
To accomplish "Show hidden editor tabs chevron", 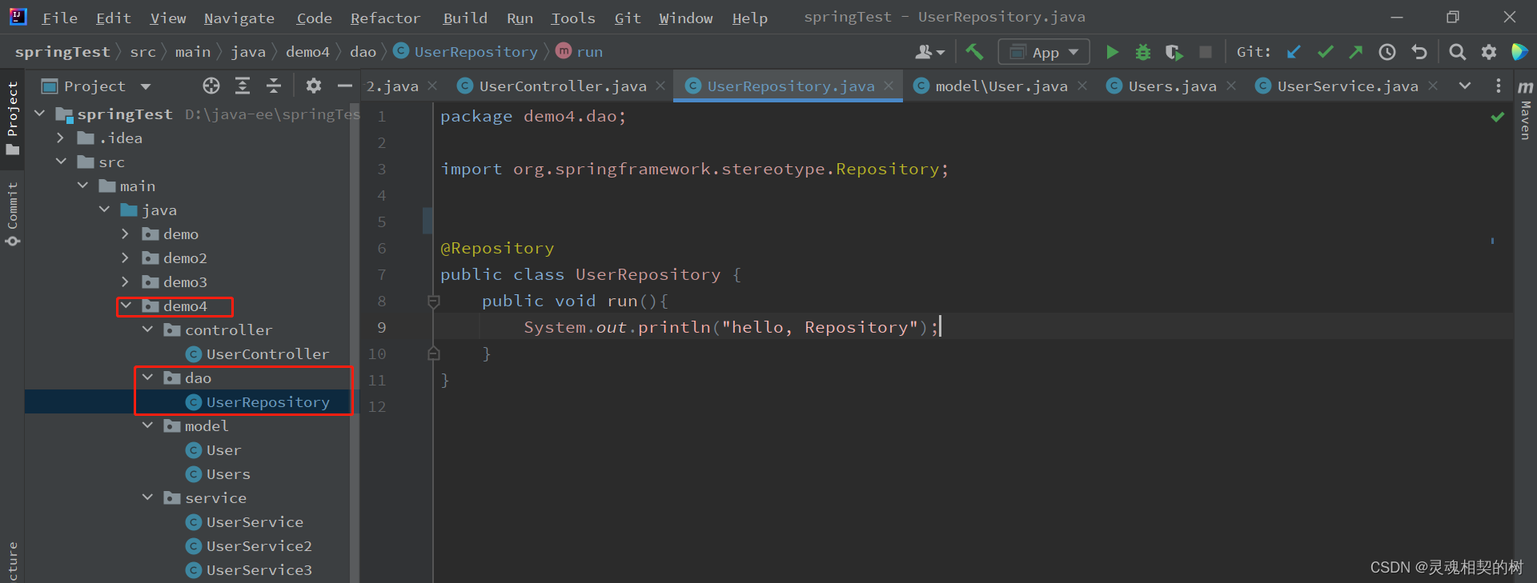I will pos(1465,86).
